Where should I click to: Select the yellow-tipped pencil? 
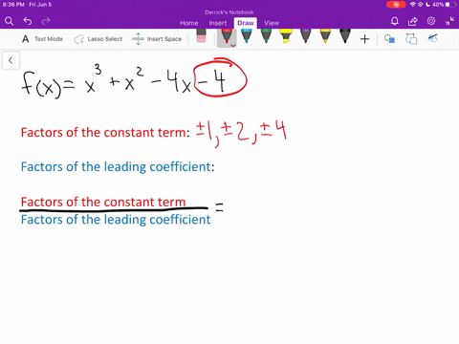(x=325, y=36)
